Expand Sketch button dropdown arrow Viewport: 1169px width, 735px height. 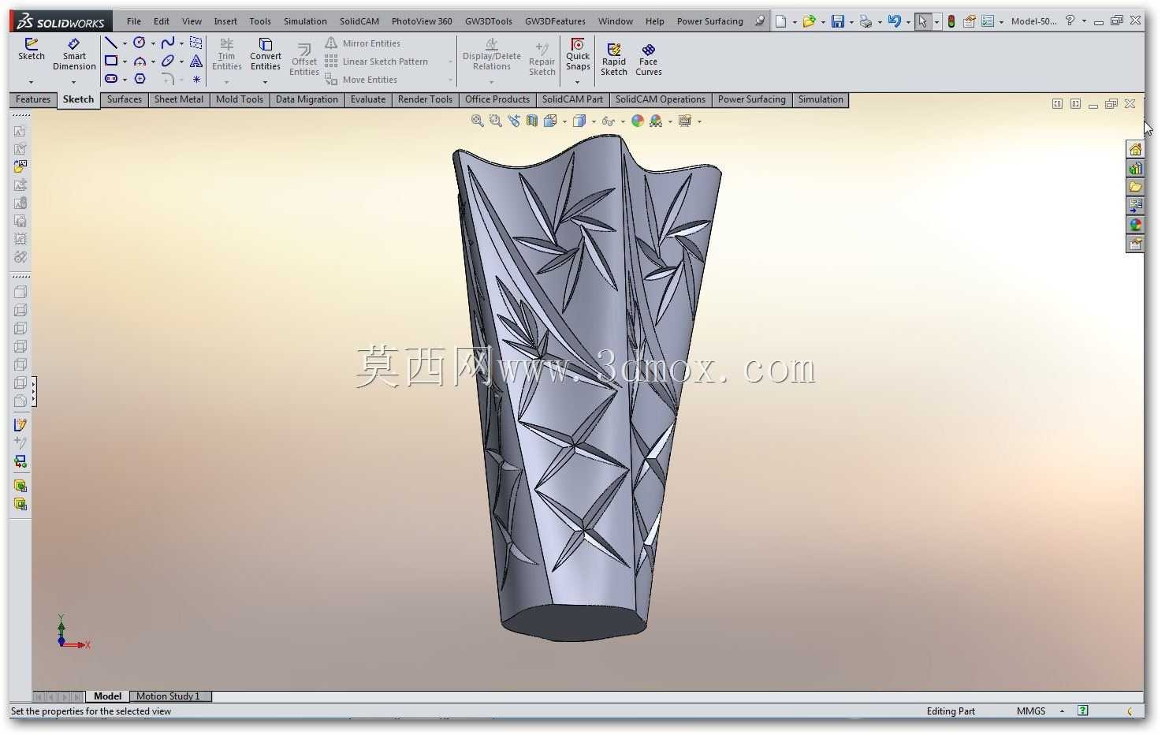tap(32, 82)
